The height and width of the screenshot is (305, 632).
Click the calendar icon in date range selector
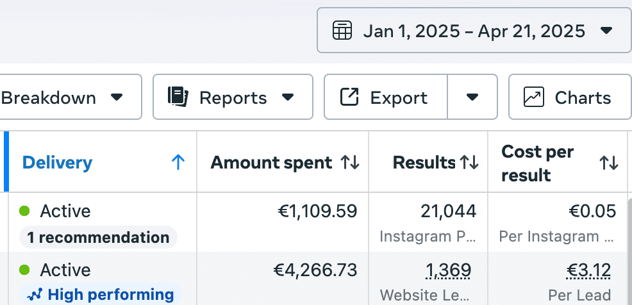coord(342,30)
